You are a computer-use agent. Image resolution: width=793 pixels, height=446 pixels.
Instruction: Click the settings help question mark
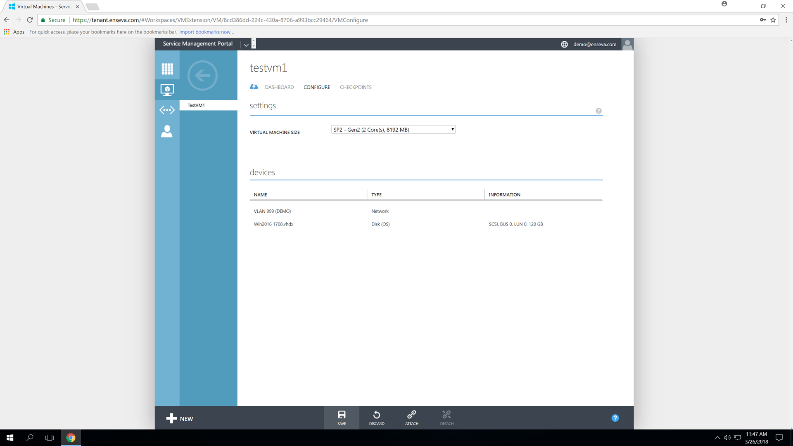click(x=598, y=111)
